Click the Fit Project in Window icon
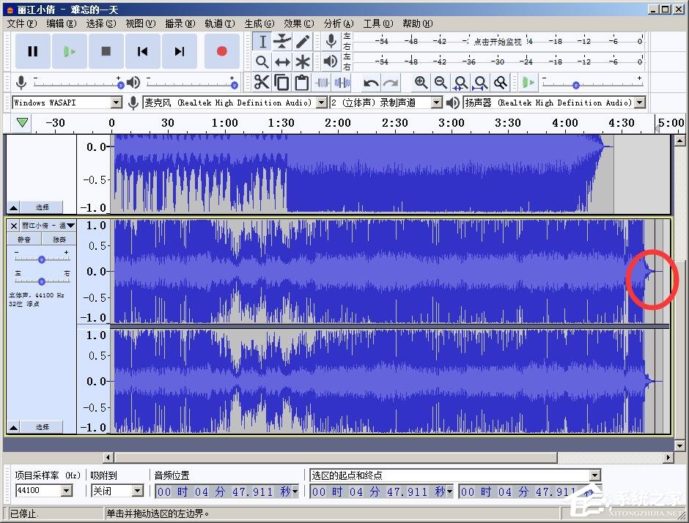The width and height of the screenshot is (689, 523). tap(479, 82)
